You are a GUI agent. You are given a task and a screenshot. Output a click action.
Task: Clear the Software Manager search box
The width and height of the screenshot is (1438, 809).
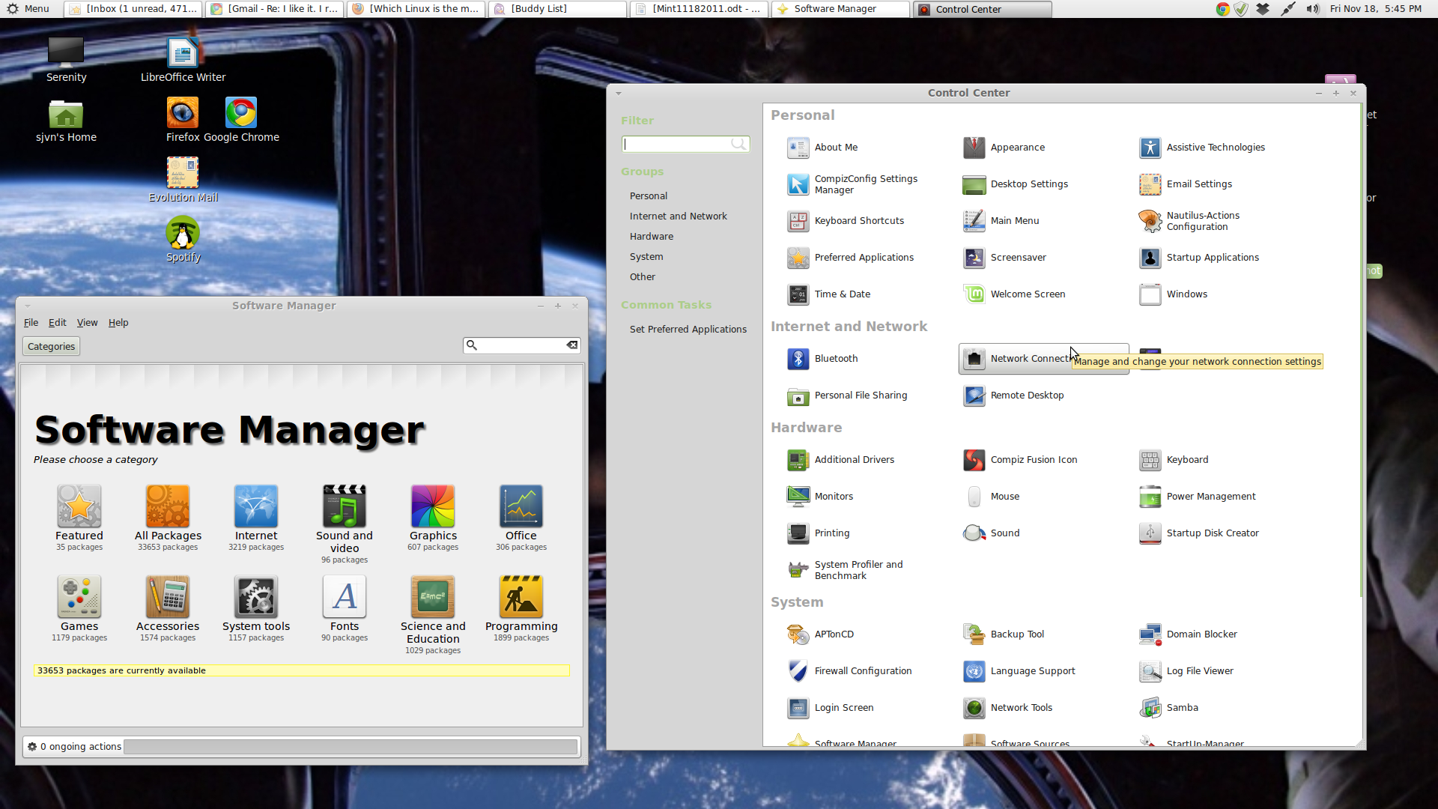point(572,345)
